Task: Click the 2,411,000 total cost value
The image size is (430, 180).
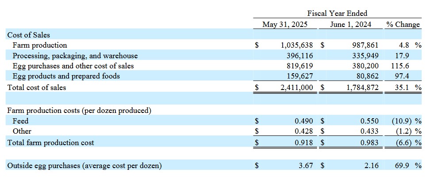Action: (297, 87)
